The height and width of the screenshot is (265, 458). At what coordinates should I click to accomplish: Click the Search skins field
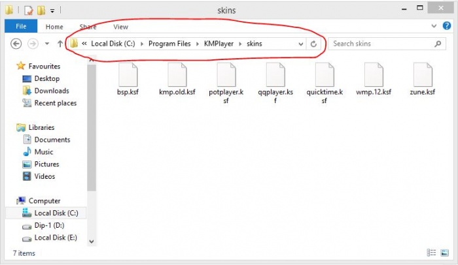click(387, 44)
